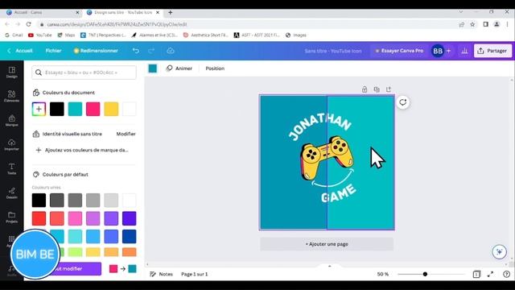Click the Position button
515x290 pixels.
215,68
